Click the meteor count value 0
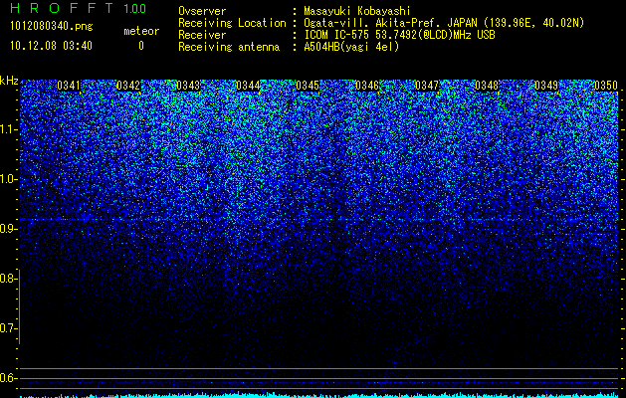626x398 pixels. (x=141, y=46)
